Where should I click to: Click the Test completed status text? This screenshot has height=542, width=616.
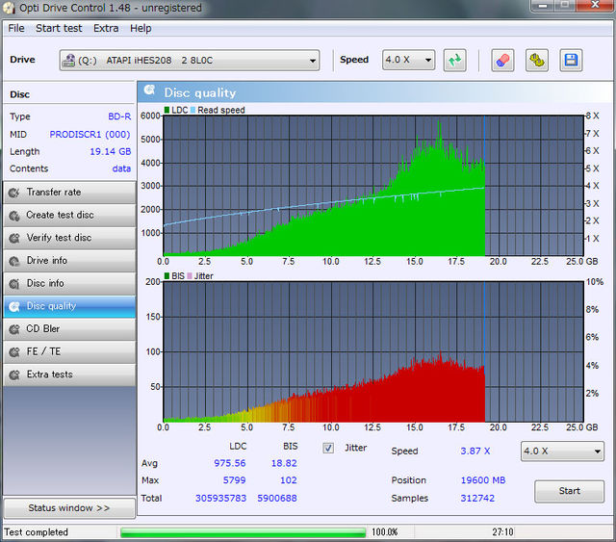click(x=37, y=532)
